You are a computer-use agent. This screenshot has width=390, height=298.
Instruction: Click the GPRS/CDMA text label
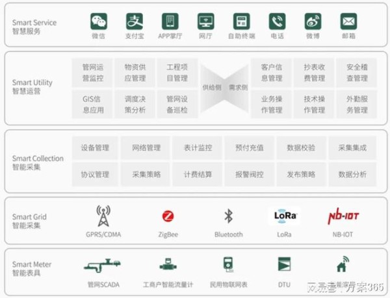point(103,234)
